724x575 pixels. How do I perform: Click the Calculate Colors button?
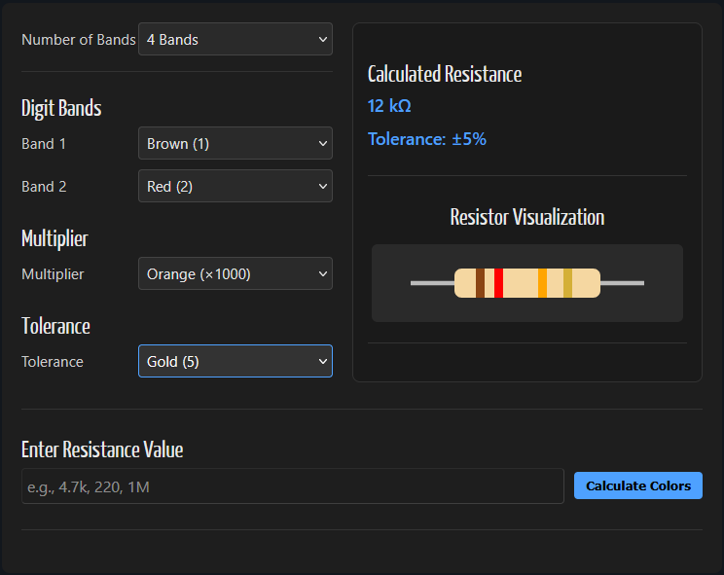638,485
